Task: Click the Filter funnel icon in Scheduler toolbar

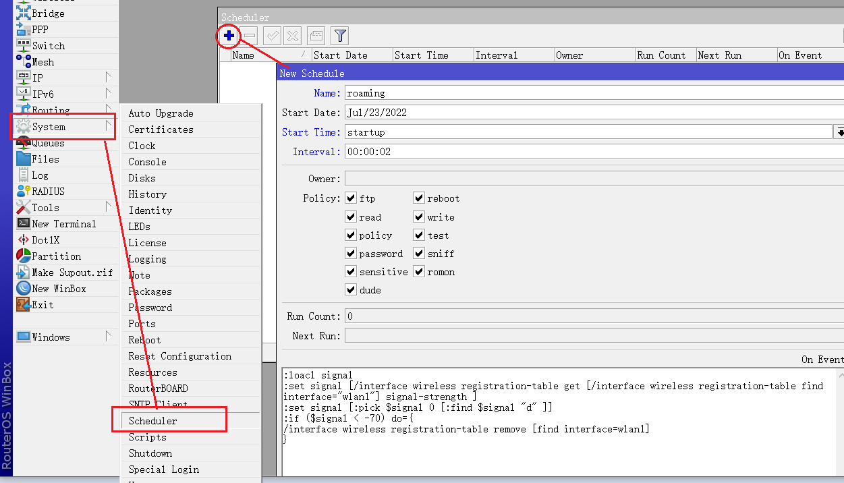Action: 340,36
